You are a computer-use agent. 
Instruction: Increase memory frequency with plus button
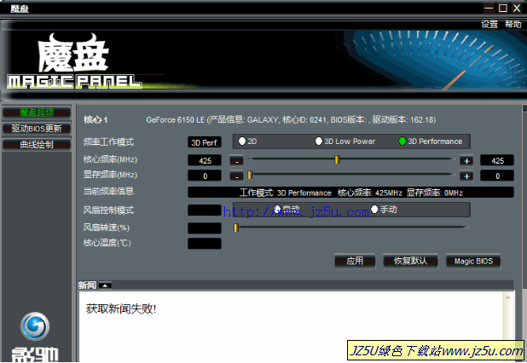tap(466, 176)
